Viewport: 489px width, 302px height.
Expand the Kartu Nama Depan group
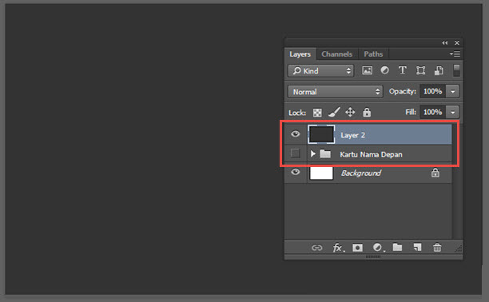pos(313,153)
